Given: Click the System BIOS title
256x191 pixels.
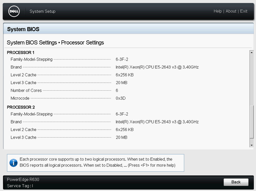Looking at the screenshot, I should (23, 29).
